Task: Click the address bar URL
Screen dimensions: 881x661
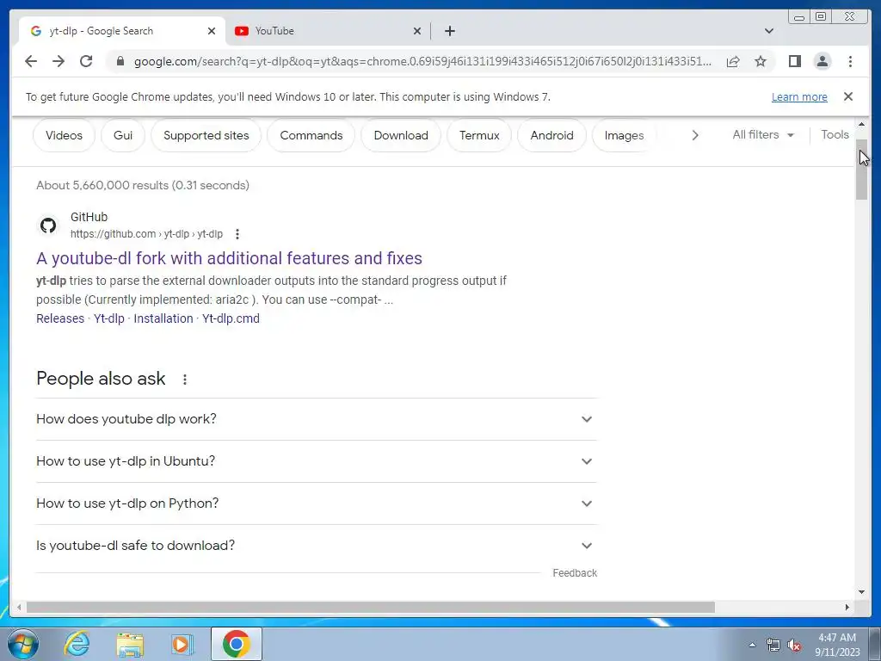Action: point(422,61)
